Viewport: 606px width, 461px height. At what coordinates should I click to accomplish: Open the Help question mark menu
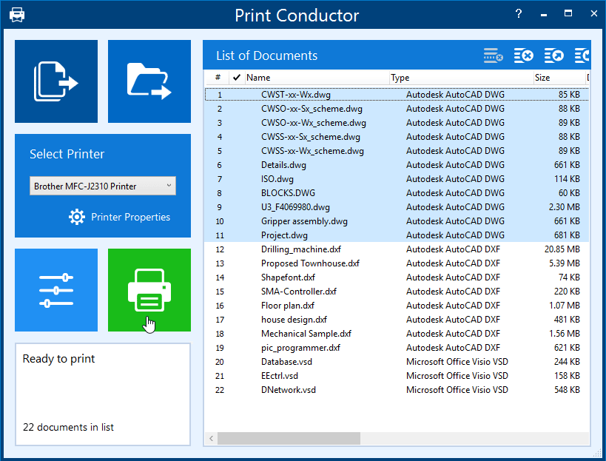click(519, 14)
